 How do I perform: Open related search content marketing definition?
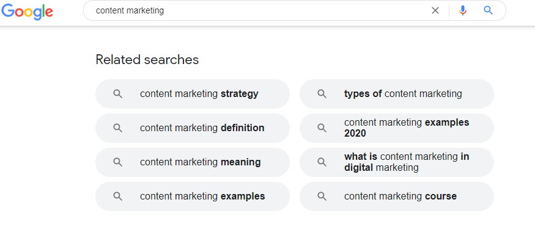point(193,128)
